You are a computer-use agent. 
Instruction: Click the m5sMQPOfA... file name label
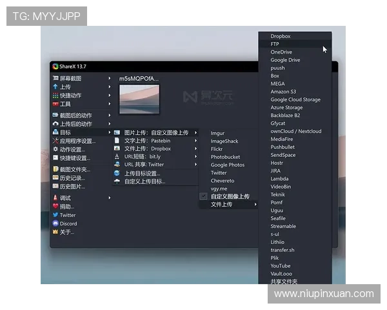139,79
